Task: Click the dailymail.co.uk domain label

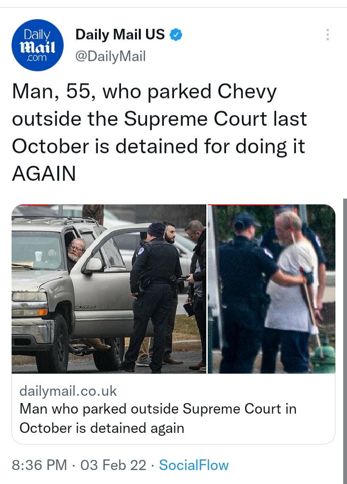Action: point(68,391)
